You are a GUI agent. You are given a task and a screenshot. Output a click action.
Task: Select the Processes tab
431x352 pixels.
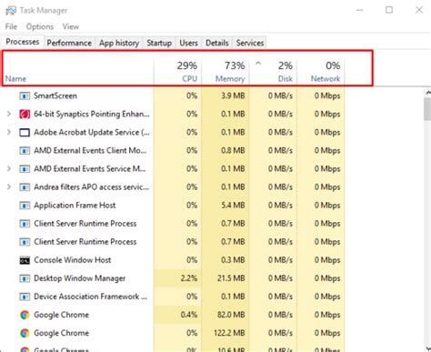point(23,42)
